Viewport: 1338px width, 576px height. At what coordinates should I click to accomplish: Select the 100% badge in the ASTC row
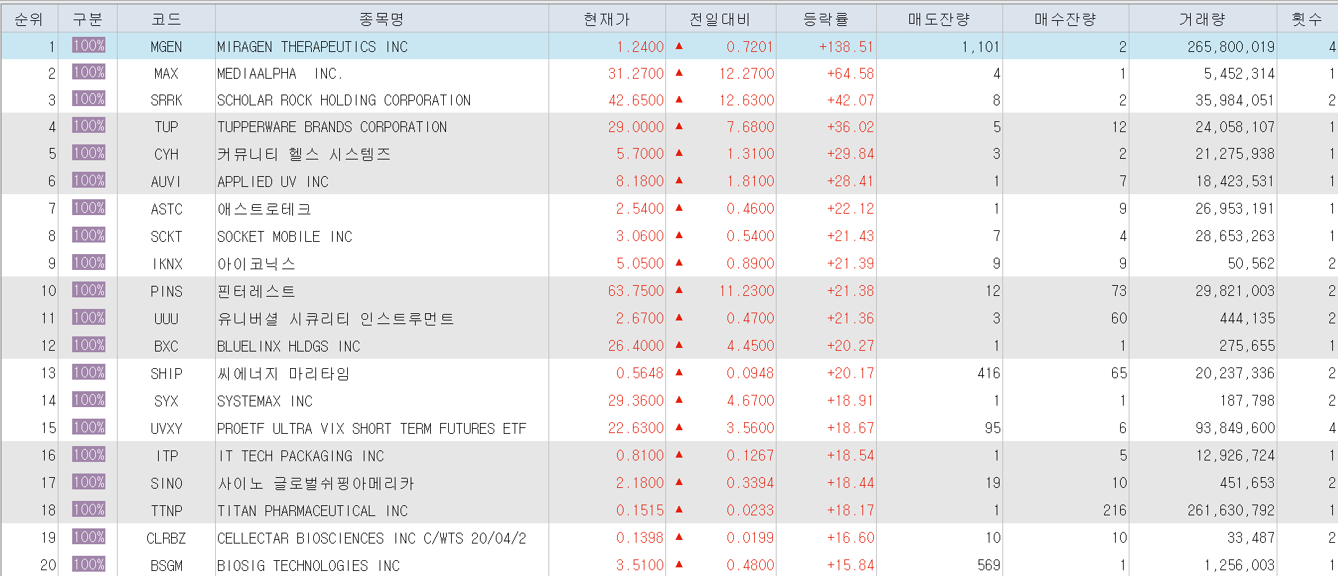89,208
